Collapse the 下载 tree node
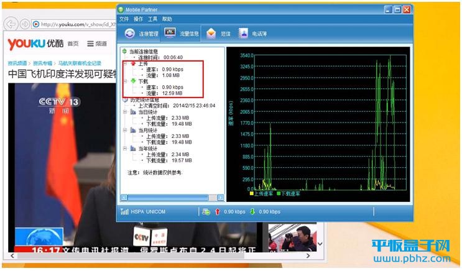The width and height of the screenshot is (462, 271). coord(125,81)
